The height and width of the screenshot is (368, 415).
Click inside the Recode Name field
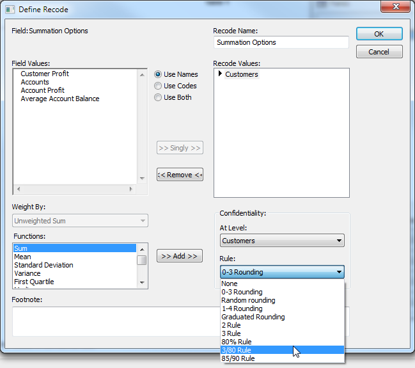point(281,42)
